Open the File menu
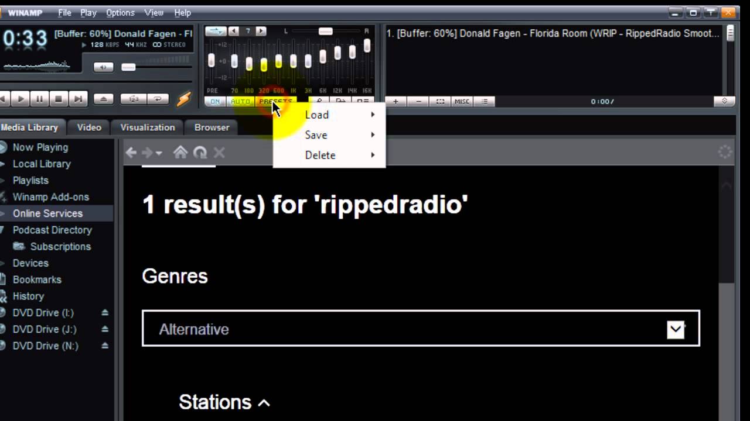750x421 pixels. (x=64, y=12)
